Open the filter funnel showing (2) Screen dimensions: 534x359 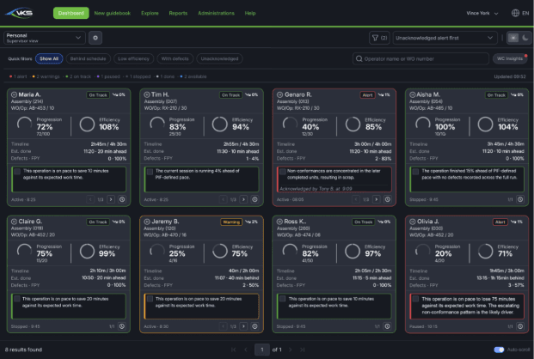(x=379, y=38)
